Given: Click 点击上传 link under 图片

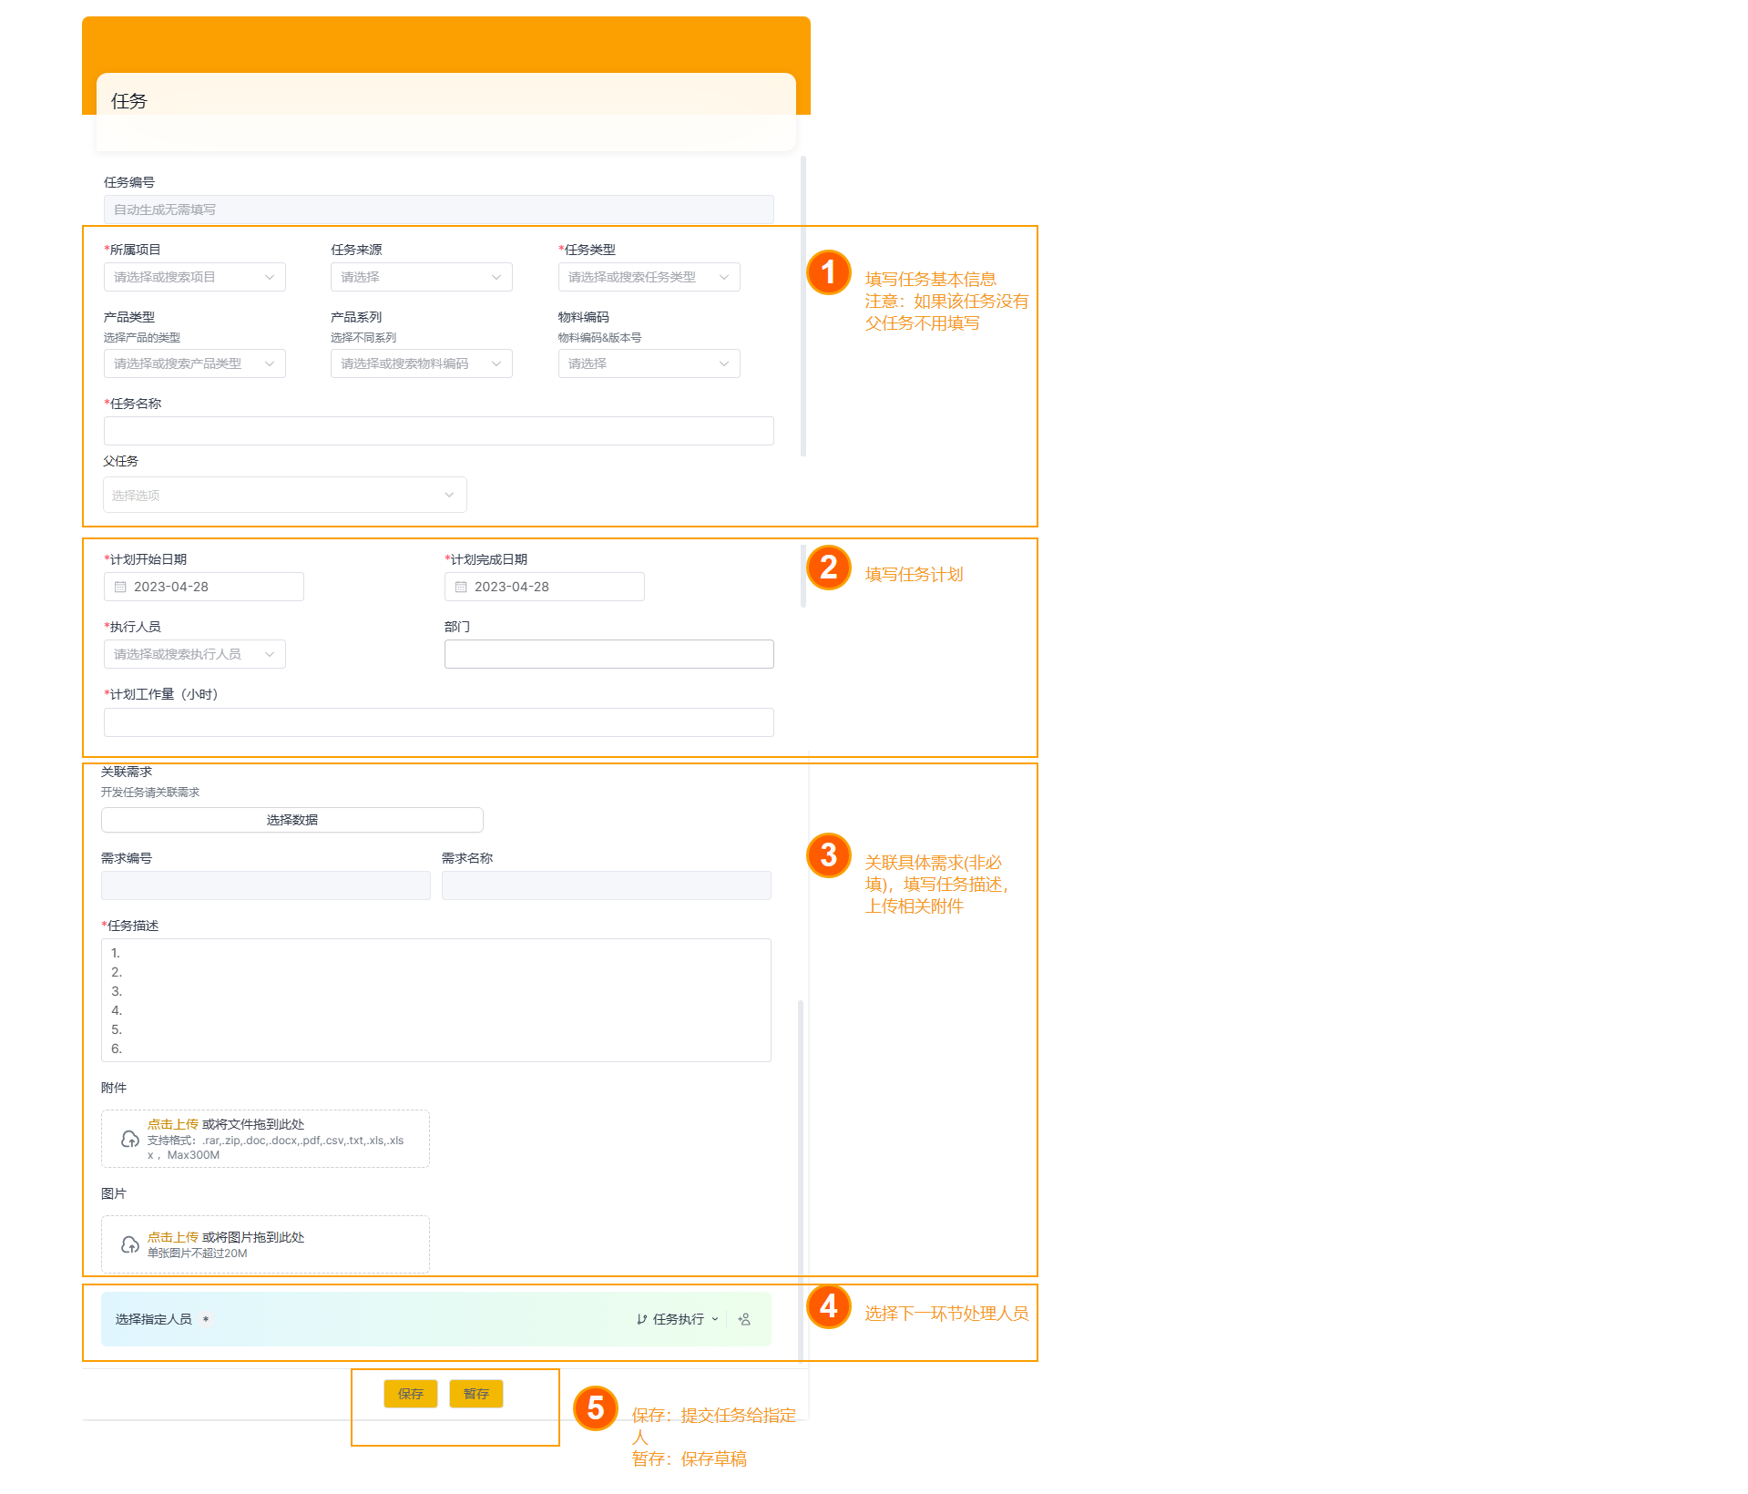Looking at the screenshot, I should pyautogui.click(x=173, y=1237).
